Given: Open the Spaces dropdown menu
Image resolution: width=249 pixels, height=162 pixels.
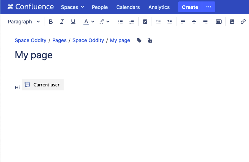Looking at the screenshot, I should click(73, 7).
